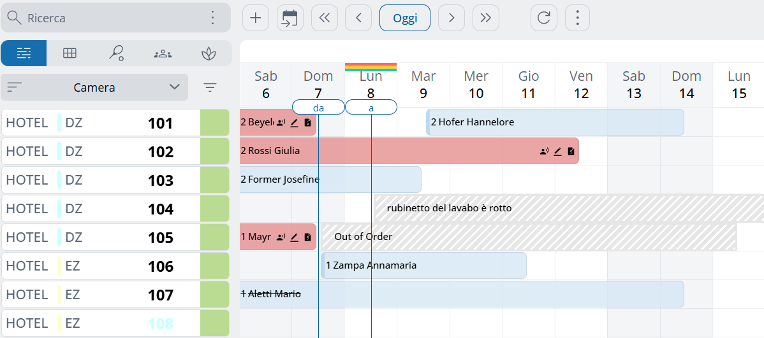The image size is (764, 338).
Task: Select the 'da' date marker handle
Action: pos(318,108)
